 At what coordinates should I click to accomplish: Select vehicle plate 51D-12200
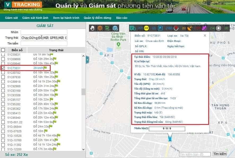(x=14, y=149)
